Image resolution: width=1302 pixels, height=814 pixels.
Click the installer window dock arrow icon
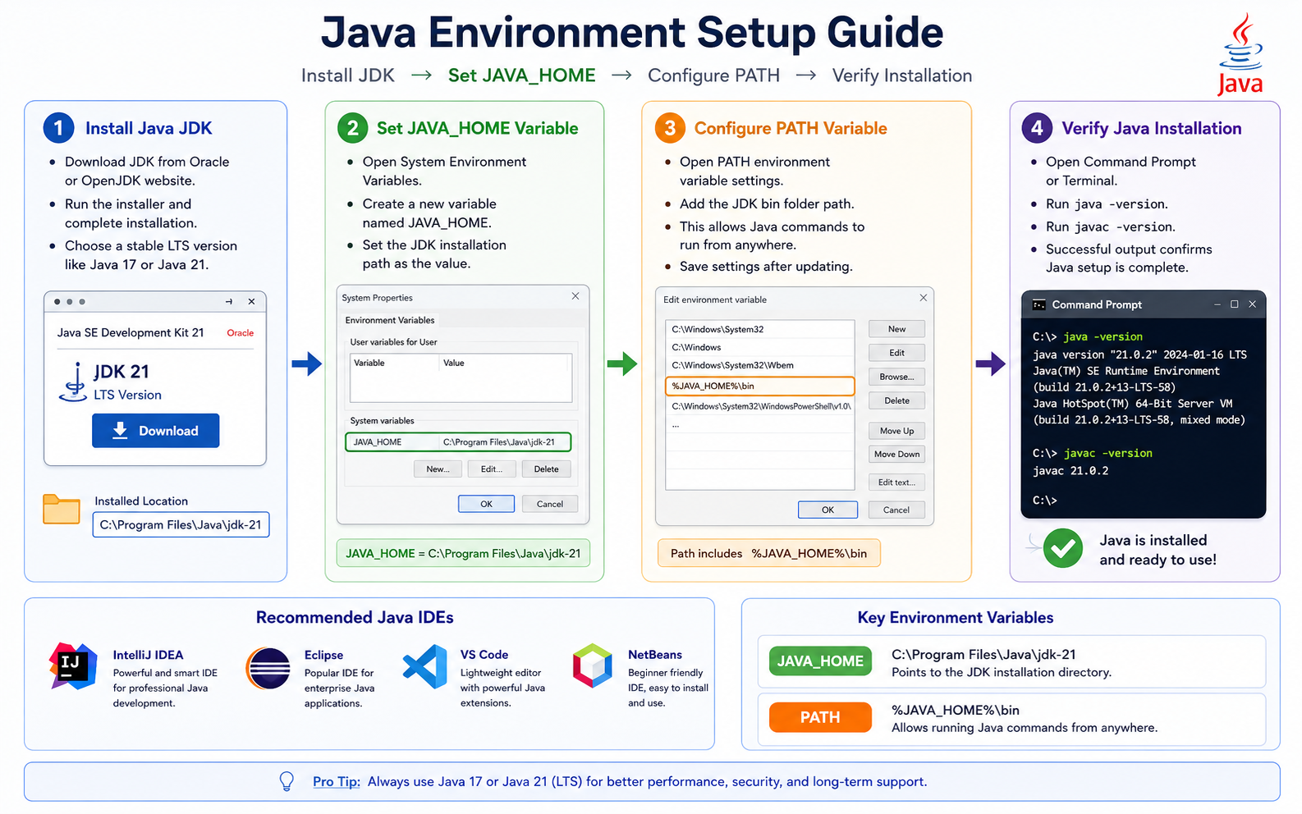[229, 302]
